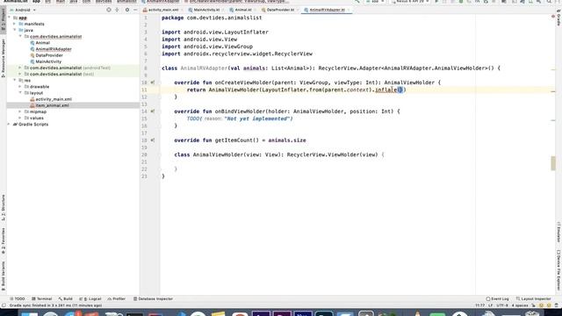Click the TODO 'Not yet implemented' code line
562x316 pixels.
[x=240, y=118]
